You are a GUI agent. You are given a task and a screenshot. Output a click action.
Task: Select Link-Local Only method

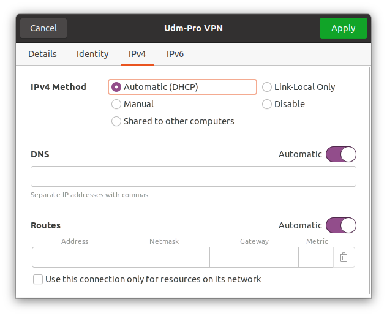click(267, 87)
